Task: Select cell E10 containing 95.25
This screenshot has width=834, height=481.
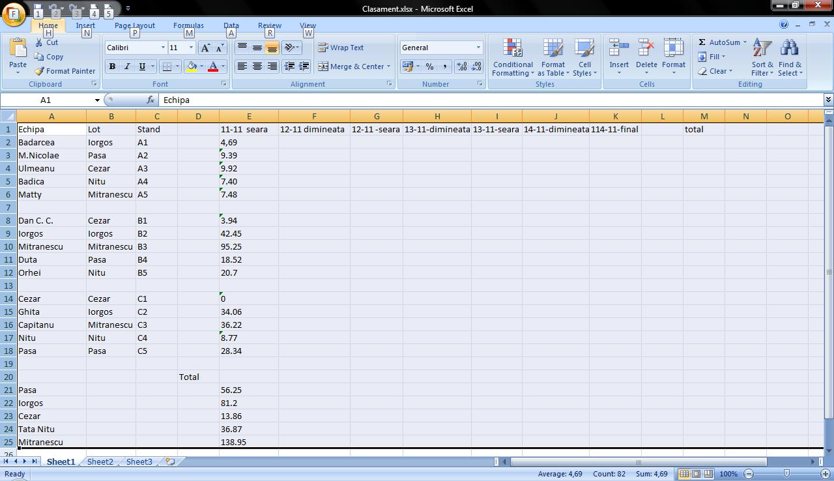Action: (248, 246)
